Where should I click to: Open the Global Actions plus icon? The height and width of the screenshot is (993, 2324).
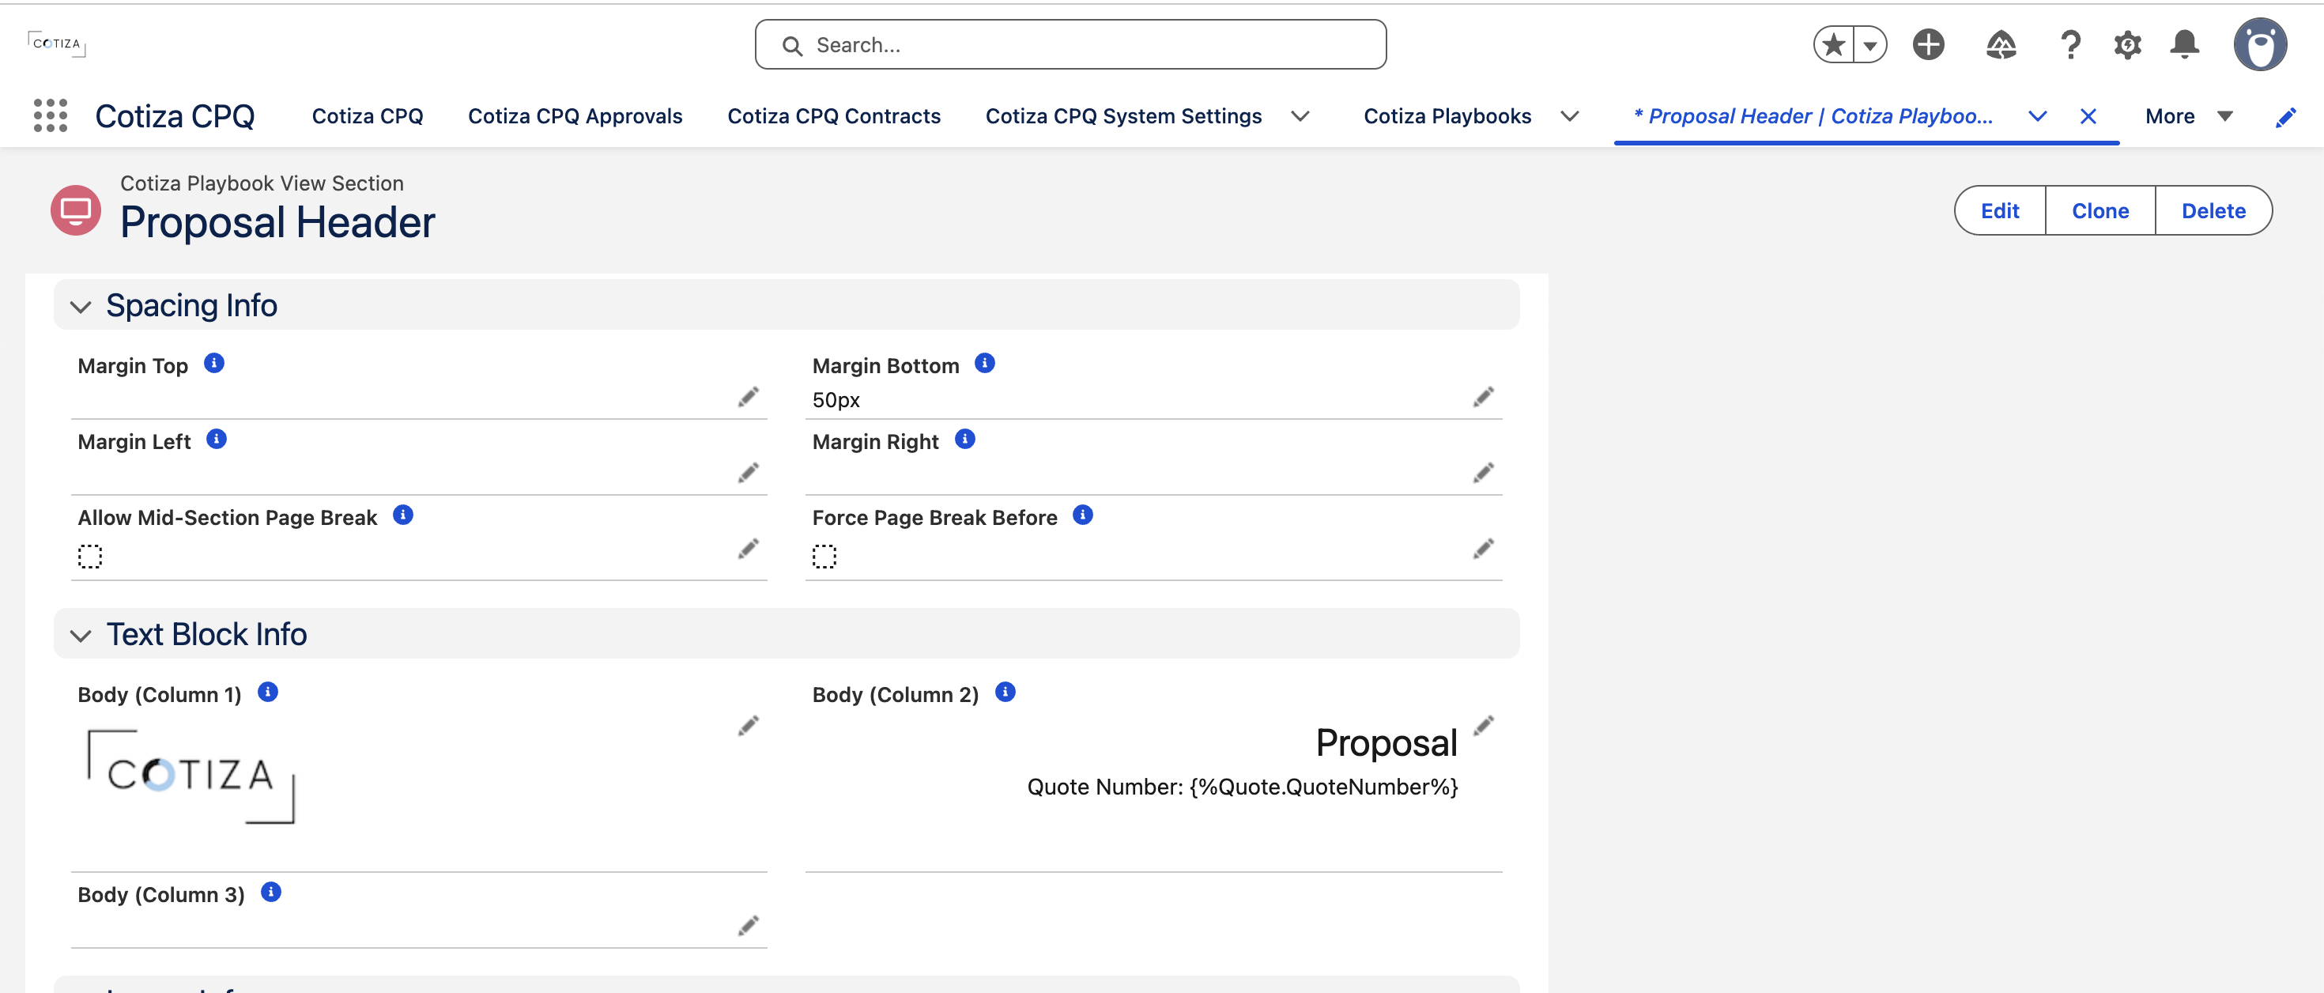coord(1929,44)
